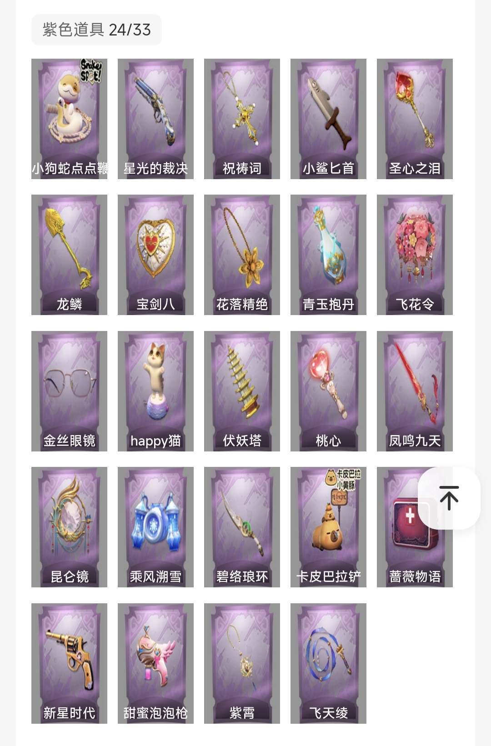Open the 祝祷词 cross necklace card
This screenshot has width=491, height=746.
click(x=242, y=119)
